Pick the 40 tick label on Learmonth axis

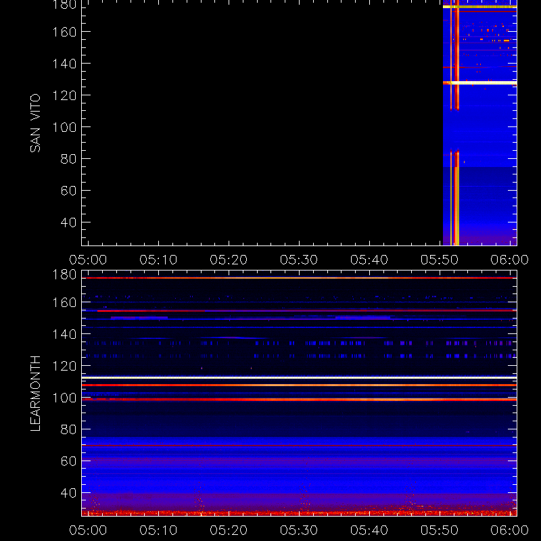tap(68, 493)
